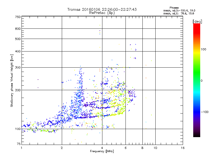Click the colorbar tick label '0'
The image size is (215, 161).
[x=202, y=81]
